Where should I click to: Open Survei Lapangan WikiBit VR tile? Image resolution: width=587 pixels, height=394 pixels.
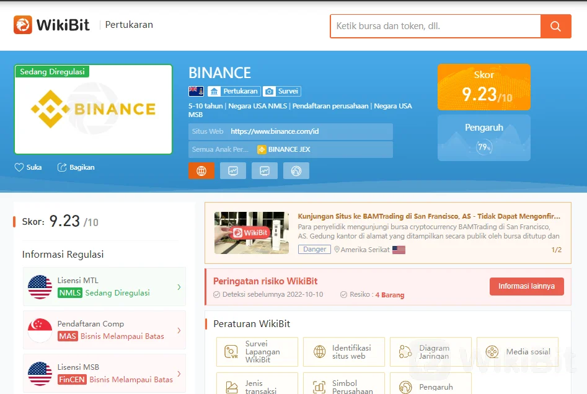tap(257, 352)
